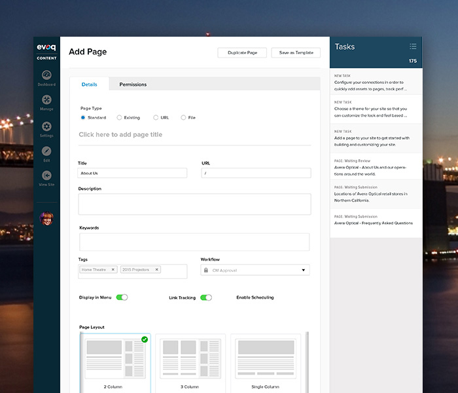Viewport: 458px width, 393px height.
Task: Select the Standard page type
Action: [x=83, y=117]
